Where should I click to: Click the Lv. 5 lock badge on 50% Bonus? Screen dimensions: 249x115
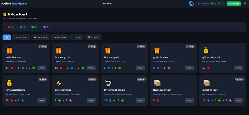point(190,47)
